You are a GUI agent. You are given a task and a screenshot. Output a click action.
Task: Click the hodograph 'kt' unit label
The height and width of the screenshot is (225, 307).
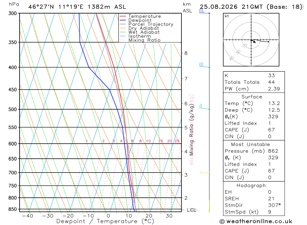point(227,16)
